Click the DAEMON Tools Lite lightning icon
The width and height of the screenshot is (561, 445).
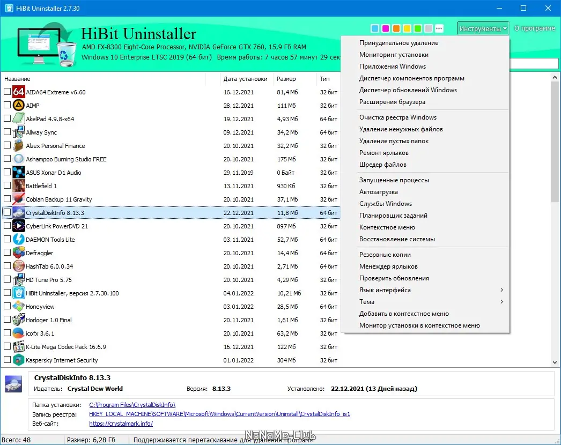click(19, 239)
